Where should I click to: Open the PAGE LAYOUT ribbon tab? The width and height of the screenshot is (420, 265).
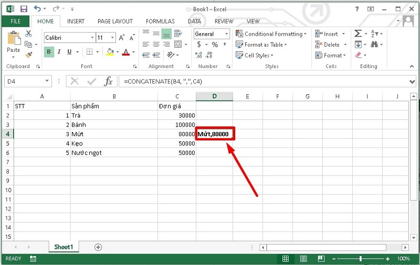tap(115, 21)
